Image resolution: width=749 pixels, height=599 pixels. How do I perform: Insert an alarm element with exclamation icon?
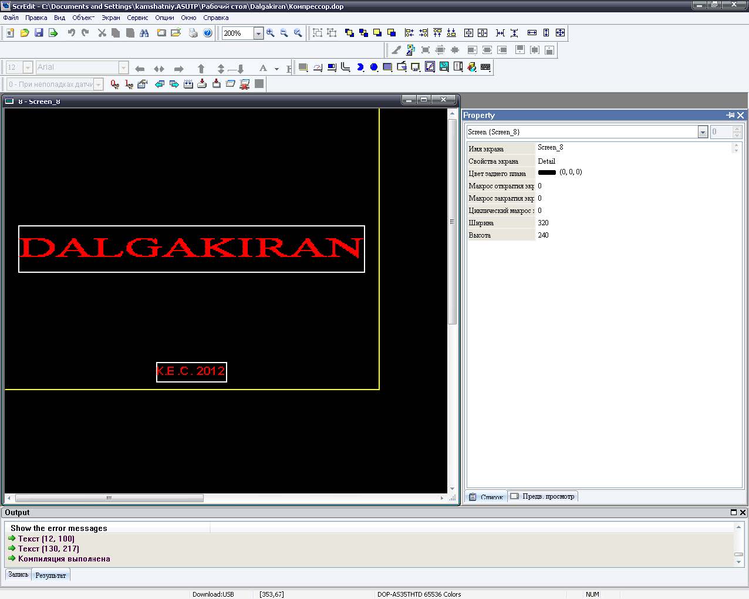pos(458,67)
